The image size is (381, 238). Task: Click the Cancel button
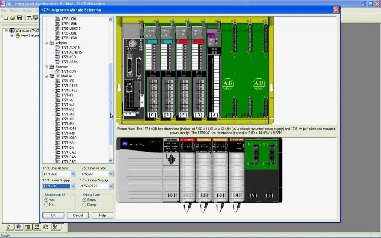click(78, 215)
